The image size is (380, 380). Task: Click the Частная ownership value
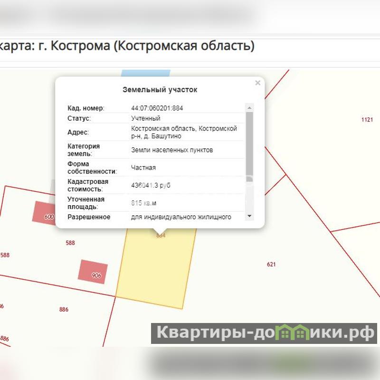pos(143,168)
